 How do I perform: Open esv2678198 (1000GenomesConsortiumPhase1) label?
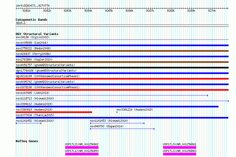(48, 87)
